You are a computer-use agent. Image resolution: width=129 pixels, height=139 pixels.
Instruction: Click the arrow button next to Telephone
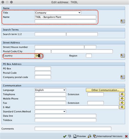(x=122, y=94)
